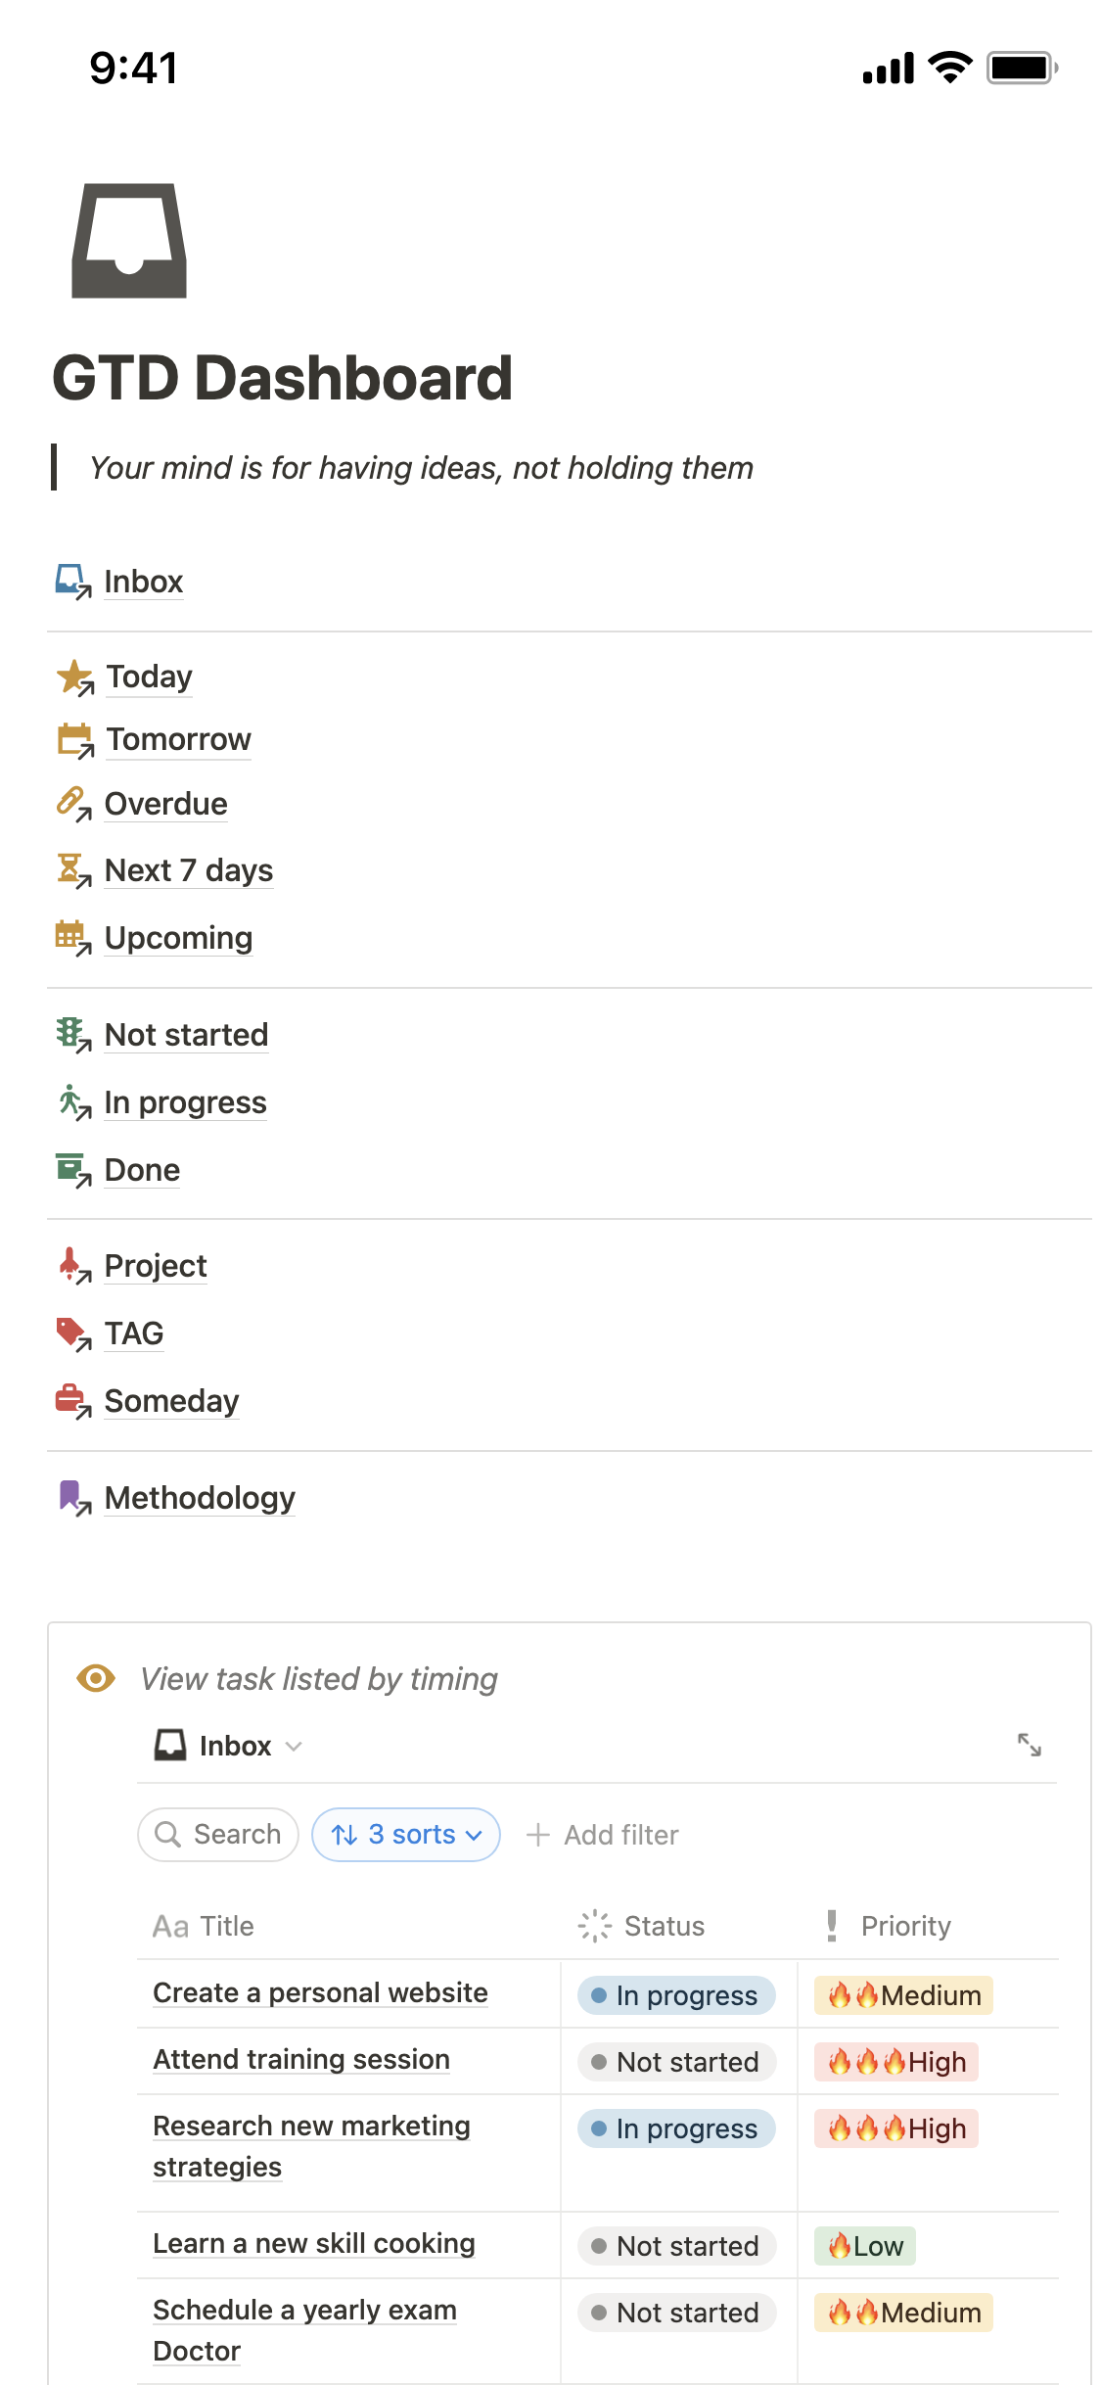Click Add filter button

603,1835
